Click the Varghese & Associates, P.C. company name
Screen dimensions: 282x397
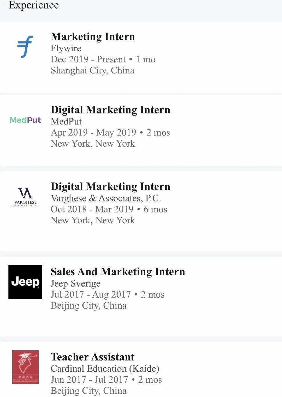[x=106, y=198]
